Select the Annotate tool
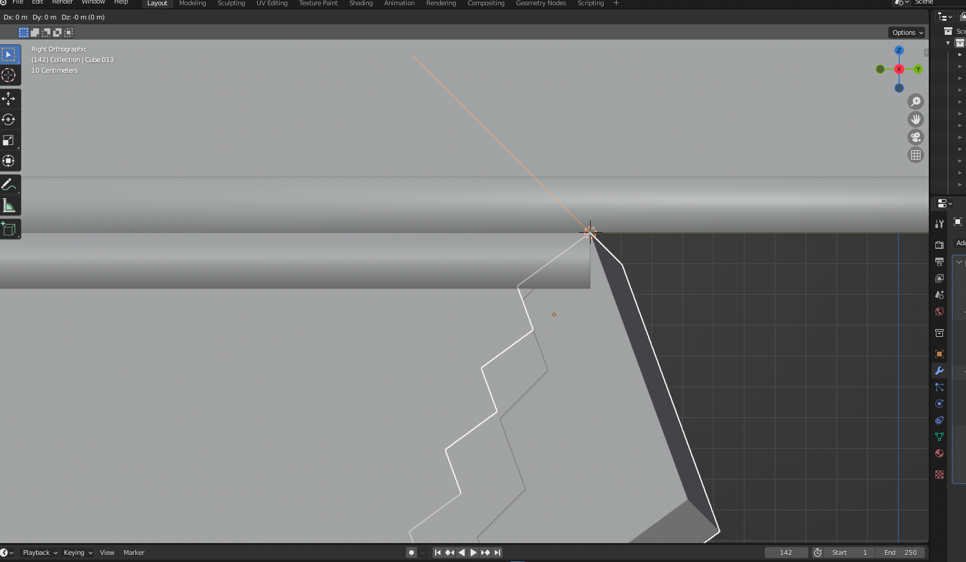 (x=9, y=184)
